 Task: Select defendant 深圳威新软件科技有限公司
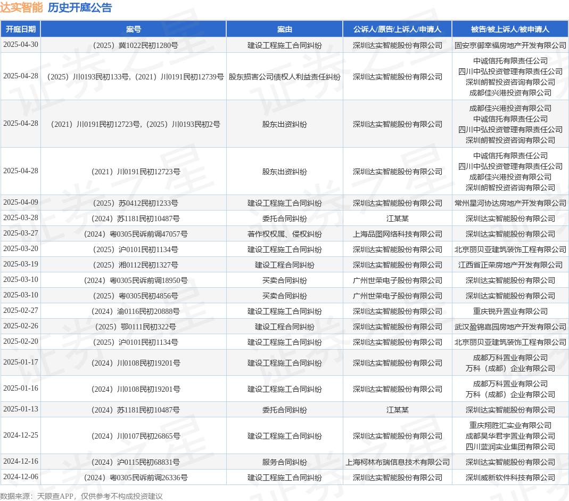(x=510, y=478)
